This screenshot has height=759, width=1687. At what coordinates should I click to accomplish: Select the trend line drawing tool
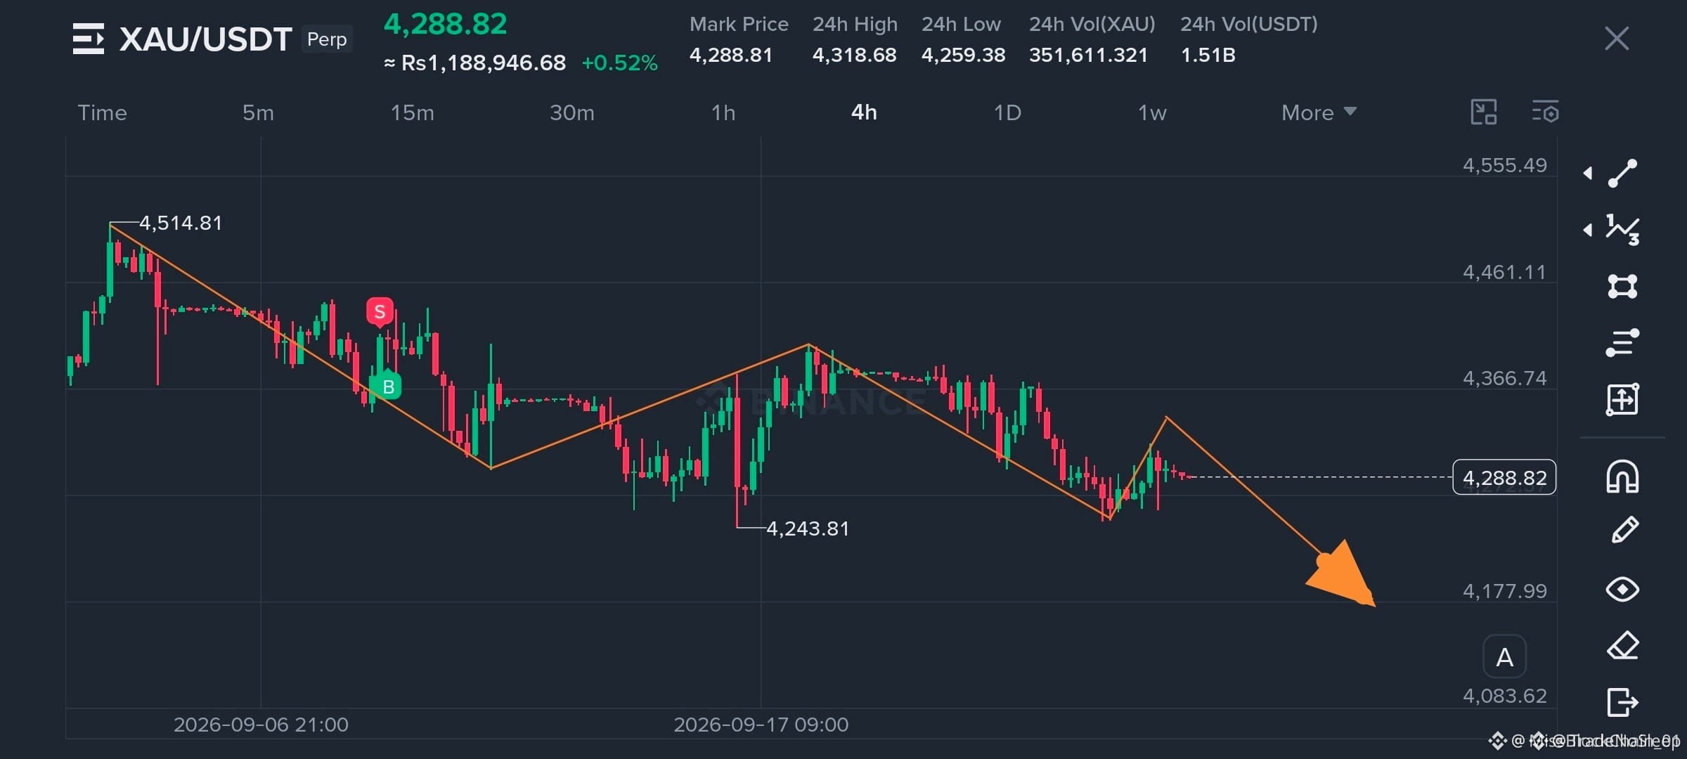point(1622,173)
